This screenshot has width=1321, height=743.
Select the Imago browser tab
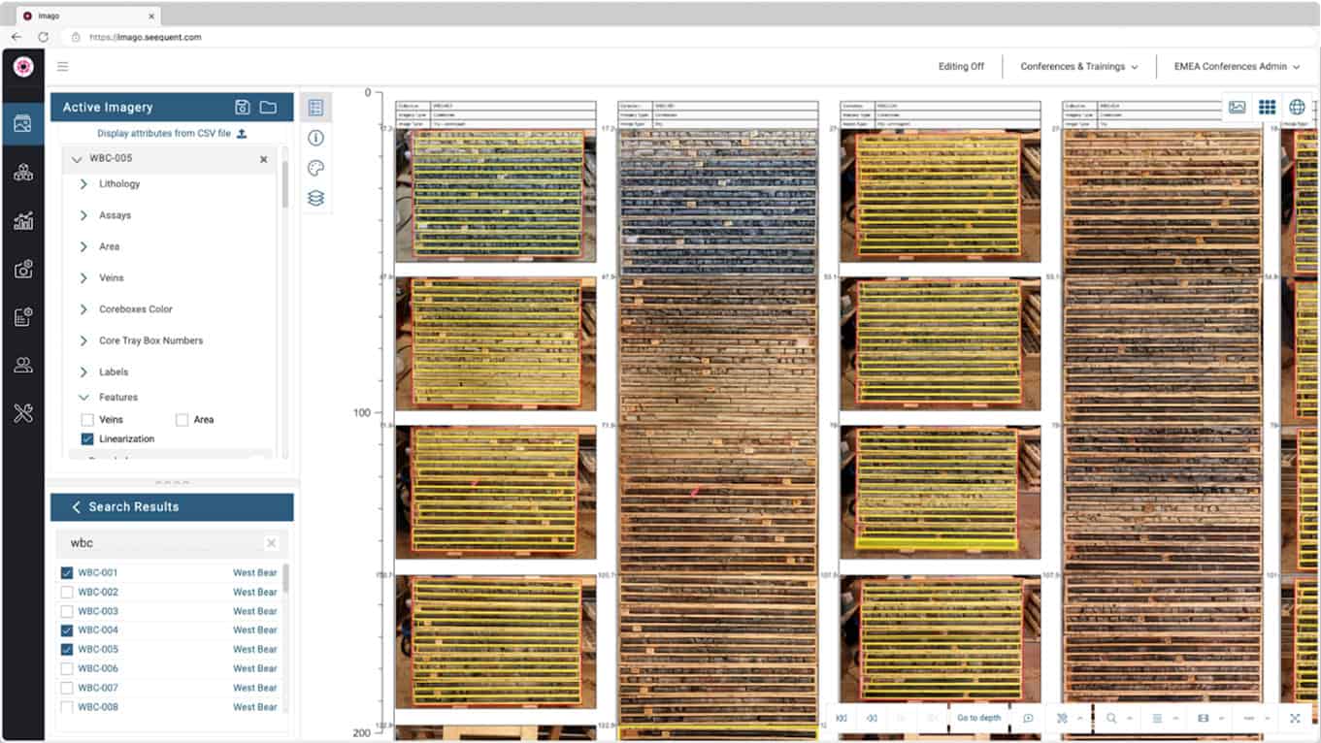tap(87, 16)
